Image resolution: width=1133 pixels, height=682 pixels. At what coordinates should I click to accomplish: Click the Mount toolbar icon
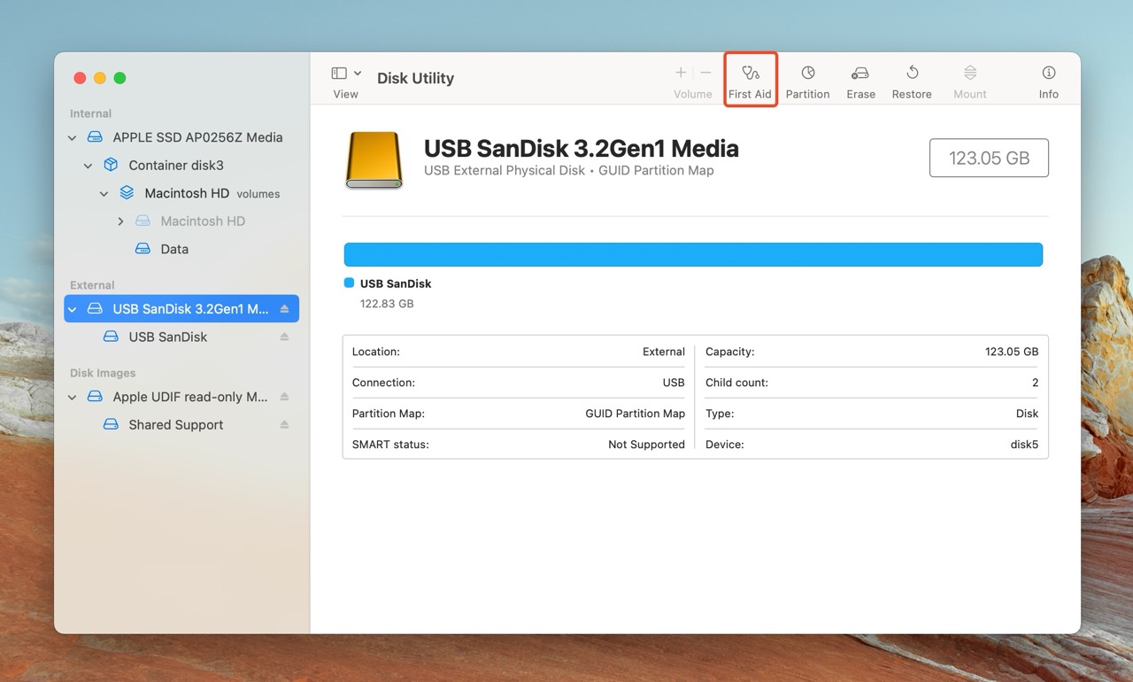pos(969,80)
